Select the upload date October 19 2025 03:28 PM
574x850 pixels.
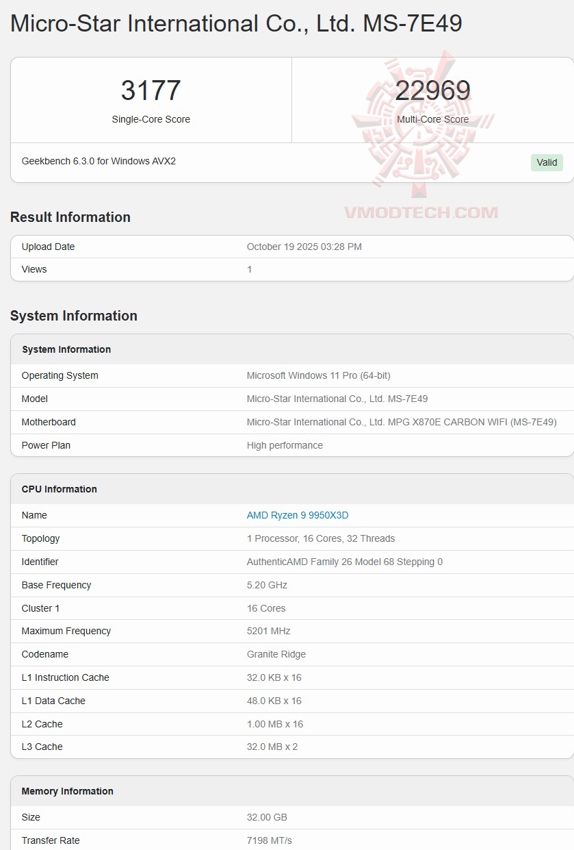(x=304, y=247)
